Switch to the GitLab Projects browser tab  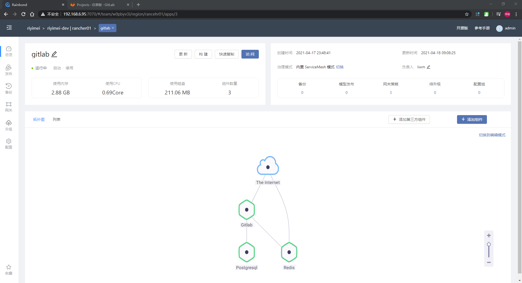pos(100,5)
